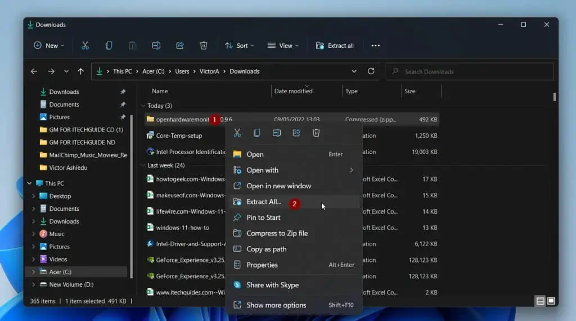Viewport: 576px width, 321px height.
Task: Go back with the left arrow
Action: (34, 71)
